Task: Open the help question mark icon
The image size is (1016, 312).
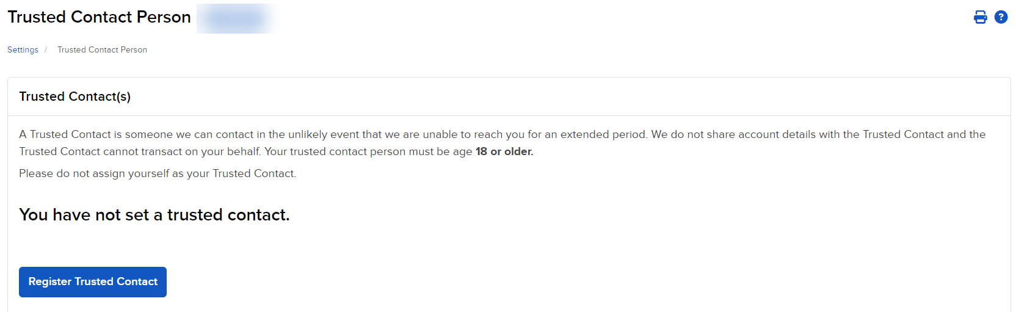Action: [1001, 17]
